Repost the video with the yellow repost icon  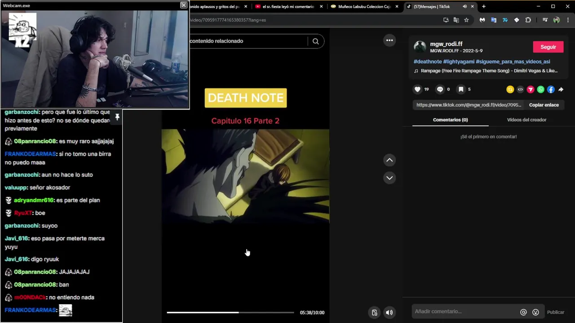click(x=510, y=89)
